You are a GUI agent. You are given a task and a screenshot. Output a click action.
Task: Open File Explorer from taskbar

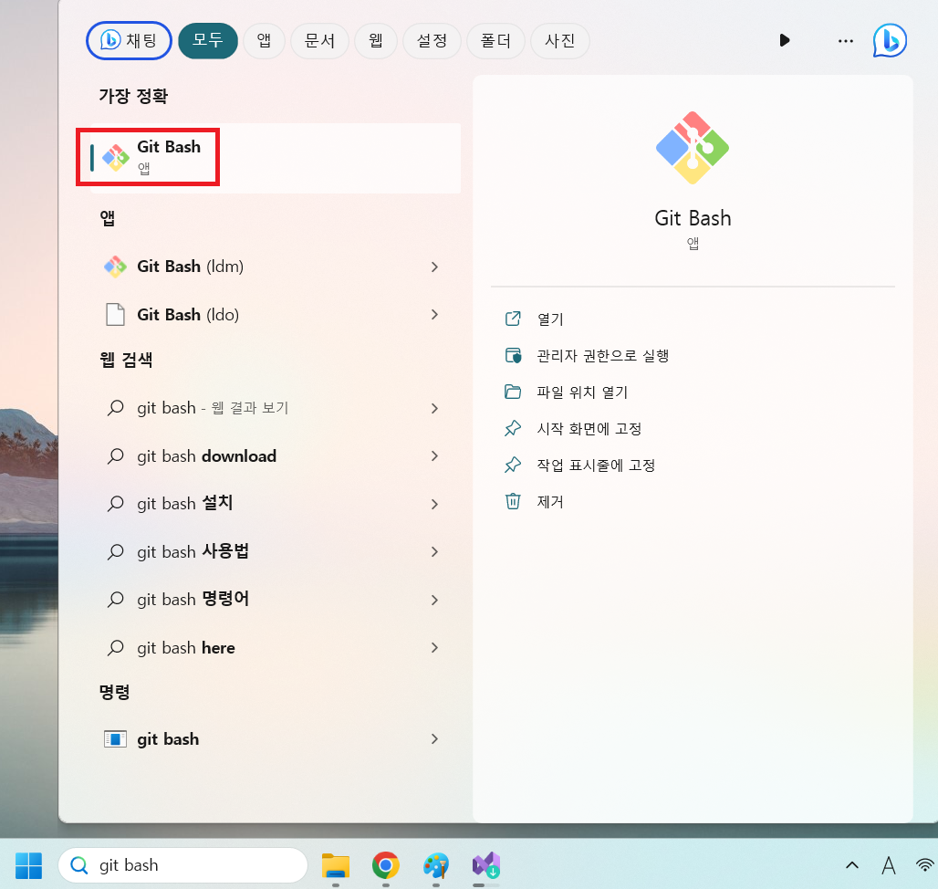click(x=336, y=865)
